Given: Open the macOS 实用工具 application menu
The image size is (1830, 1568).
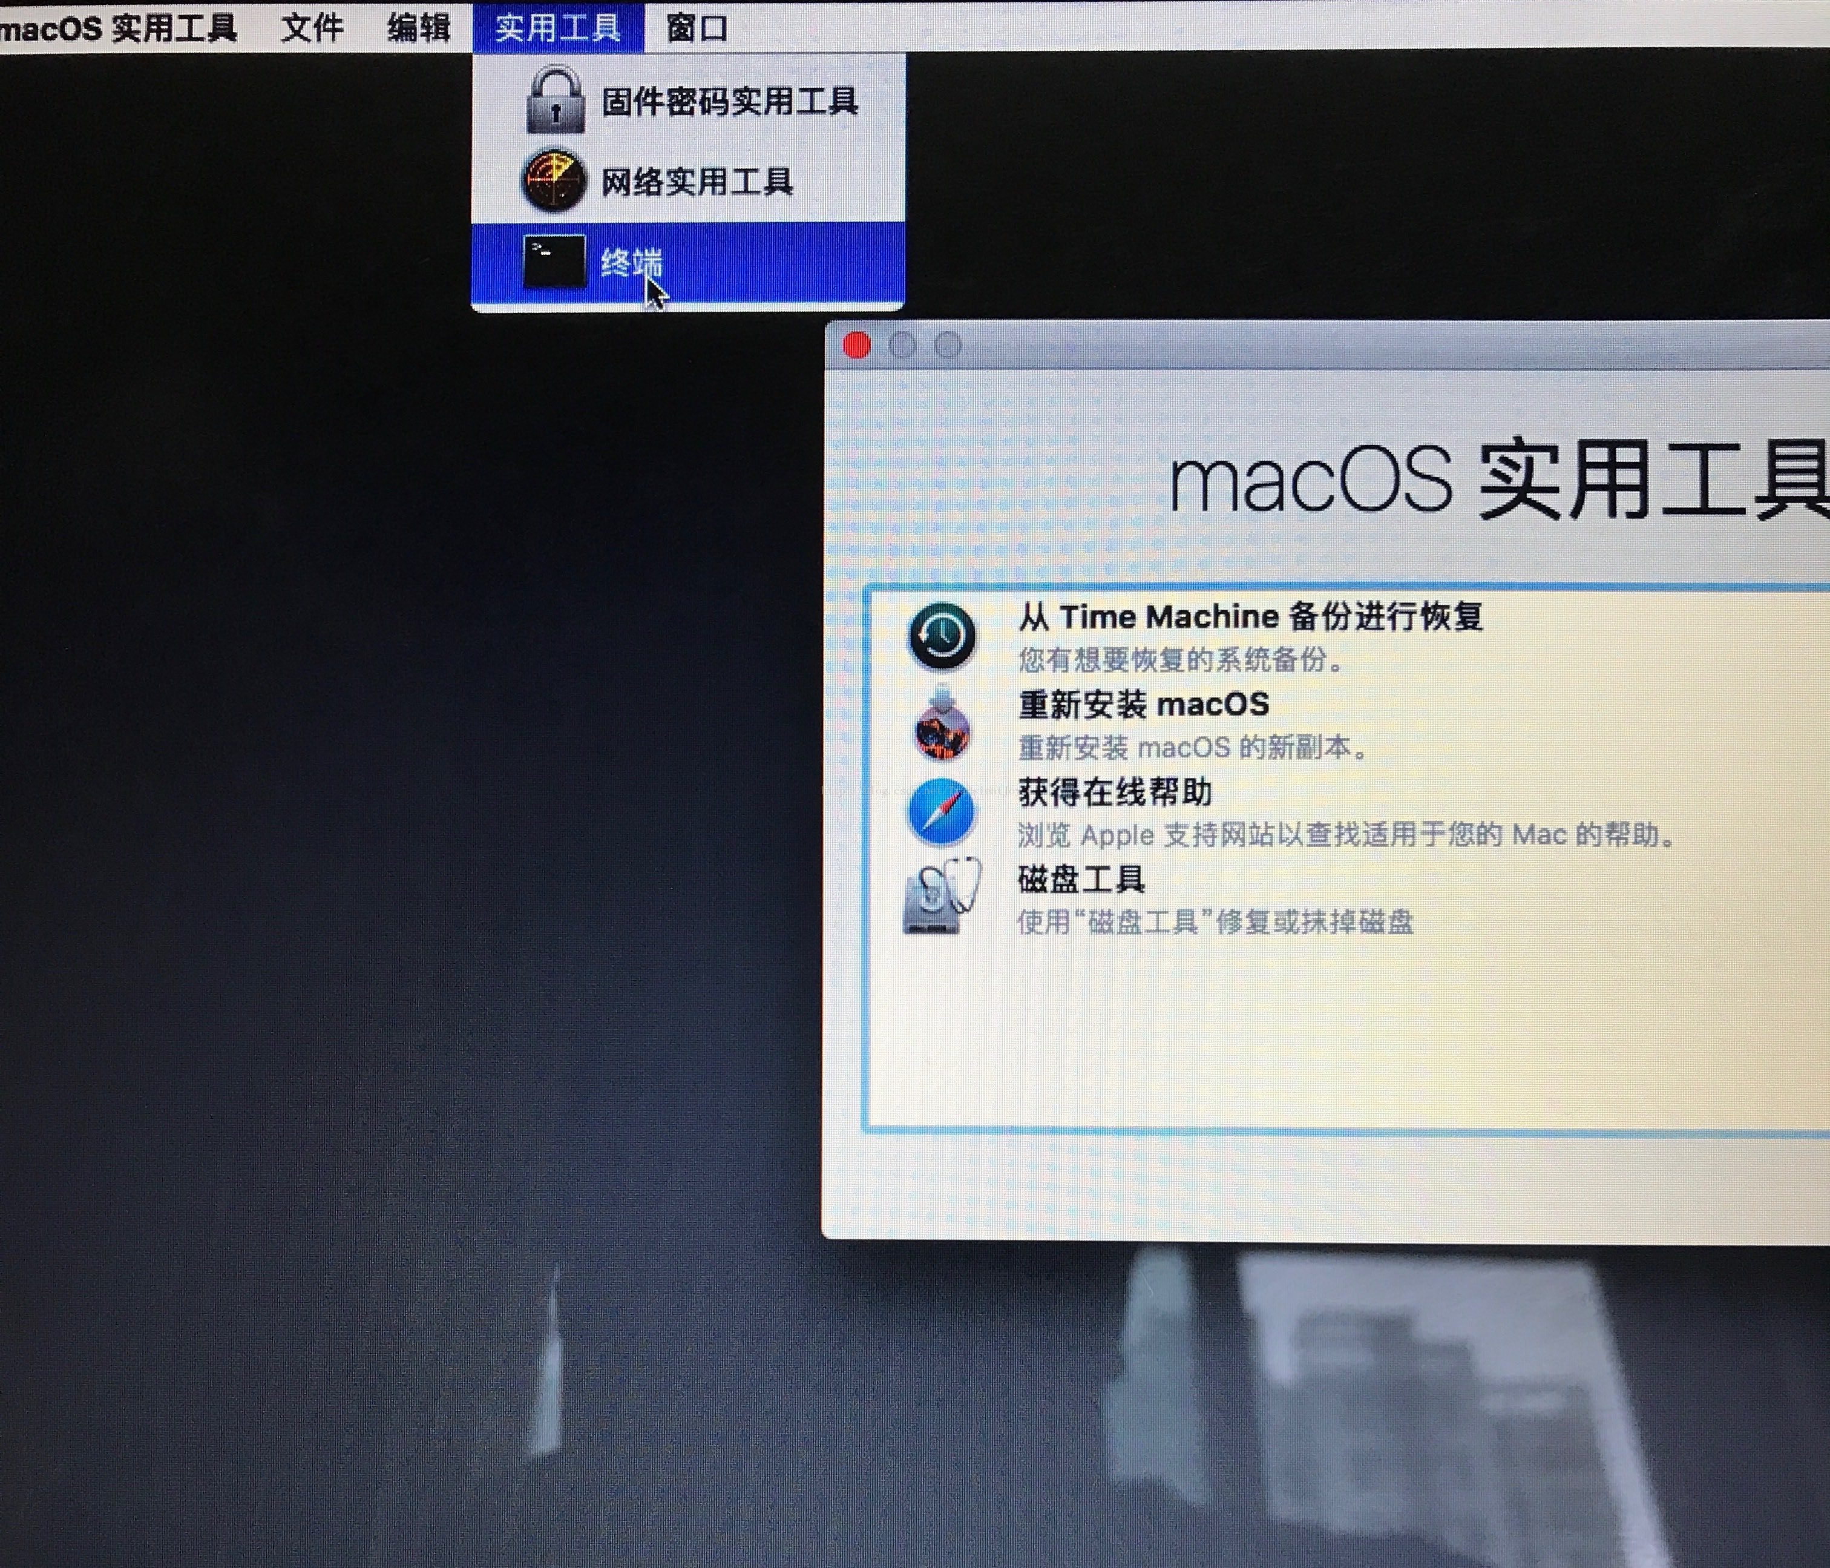Looking at the screenshot, I should tap(119, 28).
